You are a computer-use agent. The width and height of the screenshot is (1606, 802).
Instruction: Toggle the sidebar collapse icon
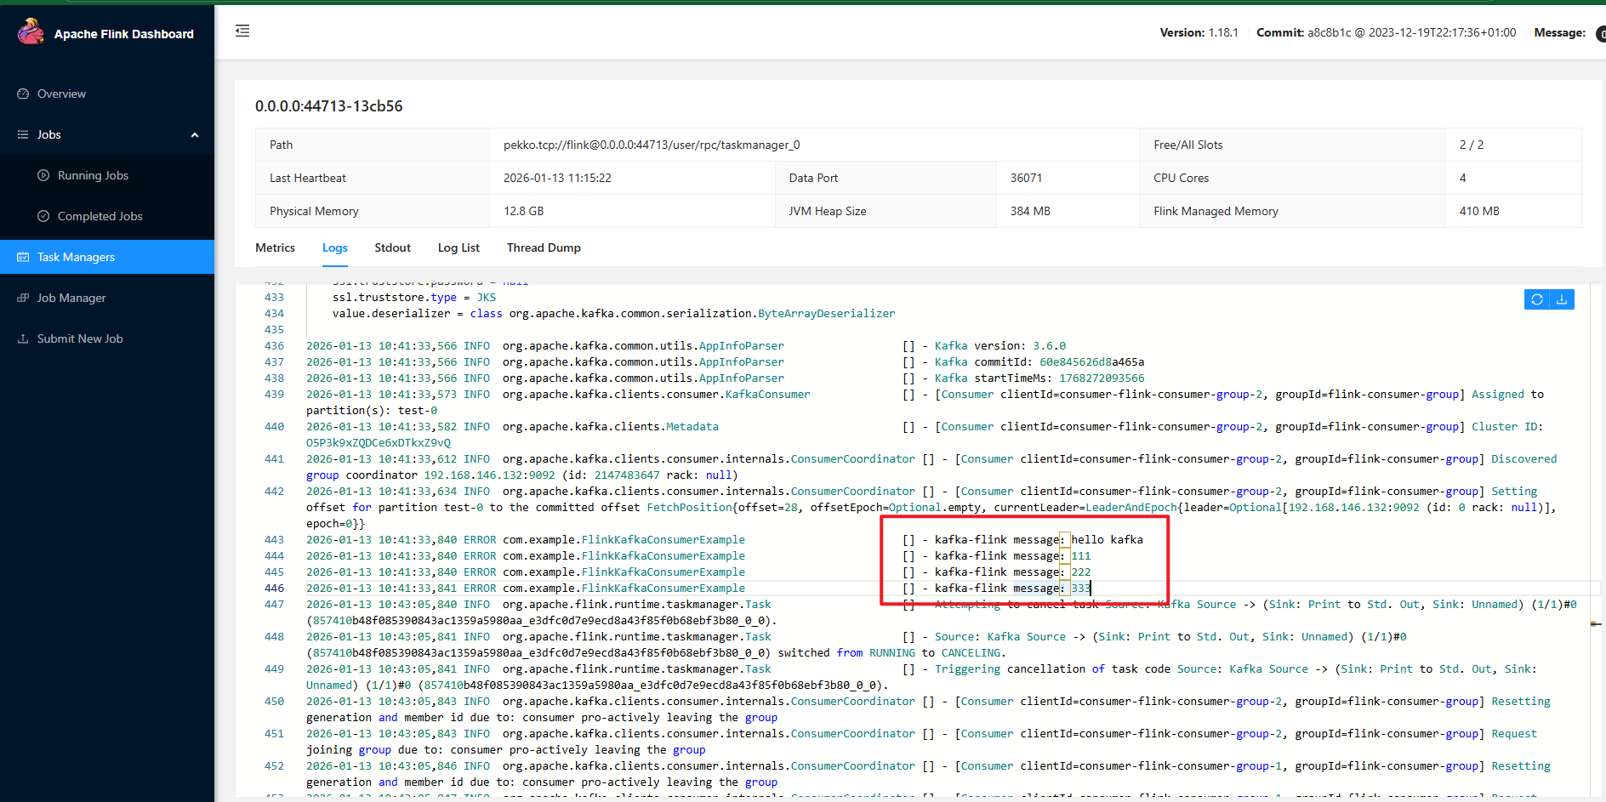pos(242,30)
